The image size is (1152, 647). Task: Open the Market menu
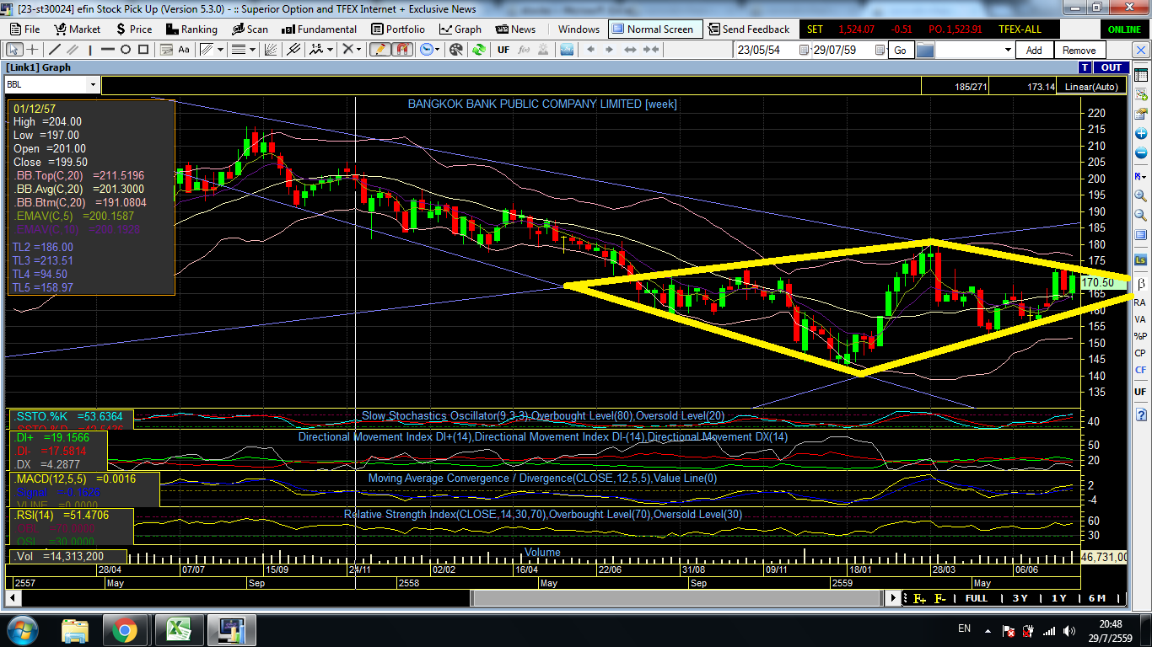click(77, 29)
